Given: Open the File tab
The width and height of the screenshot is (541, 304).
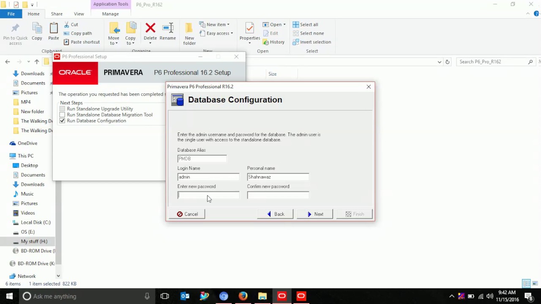Looking at the screenshot, I should [x=11, y=14].
